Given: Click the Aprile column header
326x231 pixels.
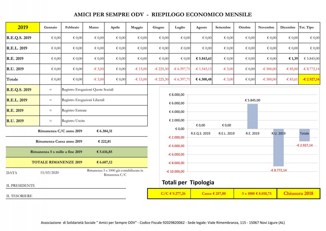Looking at the screenshot, I should point(115,27).
